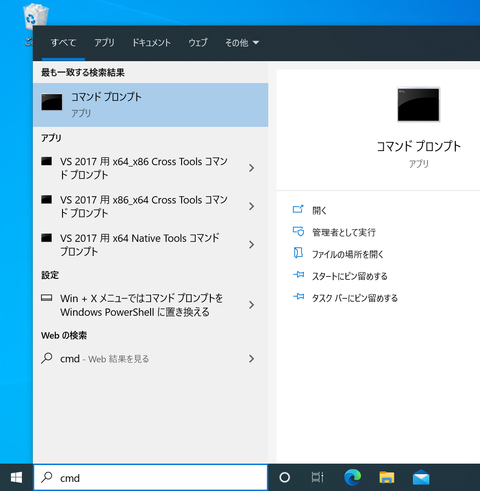Click the pin icon for タスク バーにピン留めする
Viewport: 480px width, 491px height.
click(298, 296)
